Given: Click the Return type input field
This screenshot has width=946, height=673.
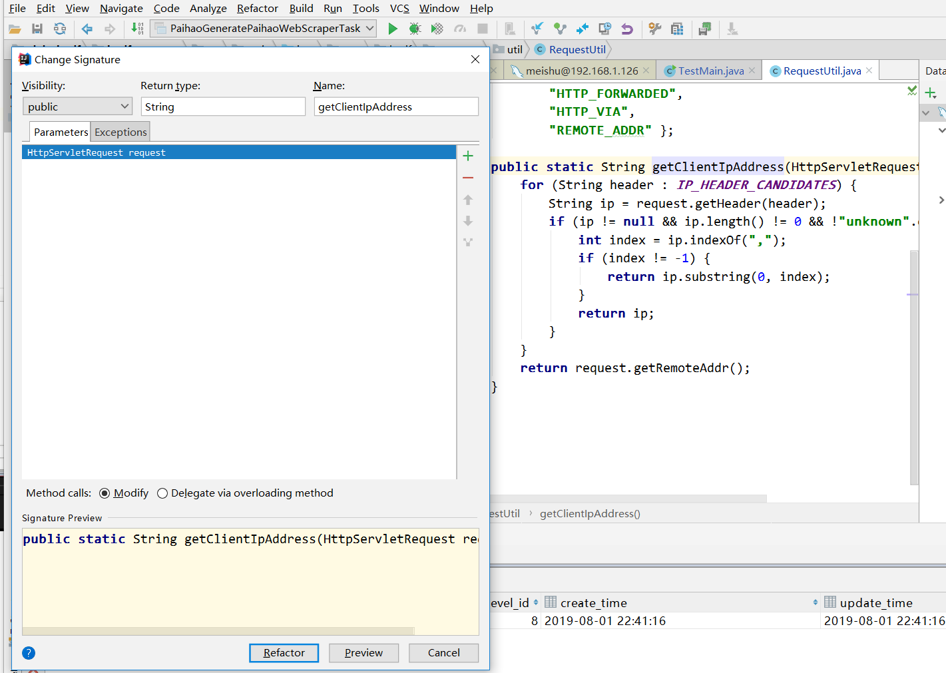Looking at the screenshot, I should coord(223,107).
